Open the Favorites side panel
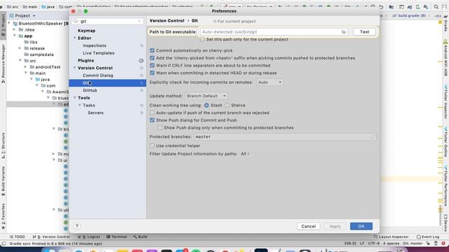Viewport: 449px width, 252px height. pyautogui.click(x=3, y=216)
